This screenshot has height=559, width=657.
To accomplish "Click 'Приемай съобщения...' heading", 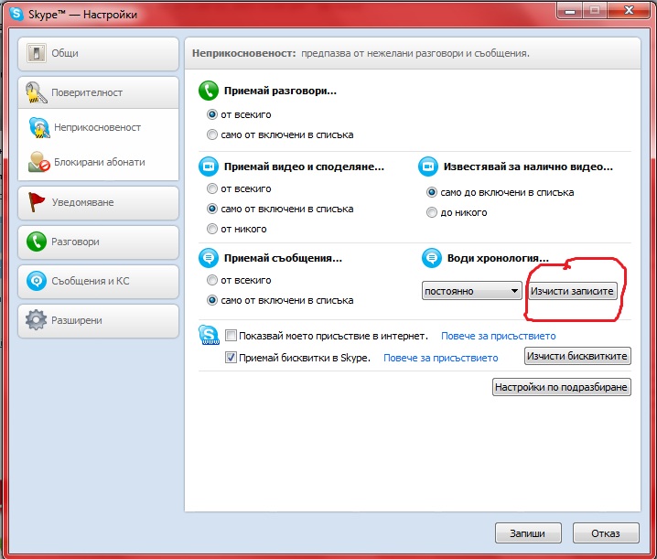I will 283,258.
